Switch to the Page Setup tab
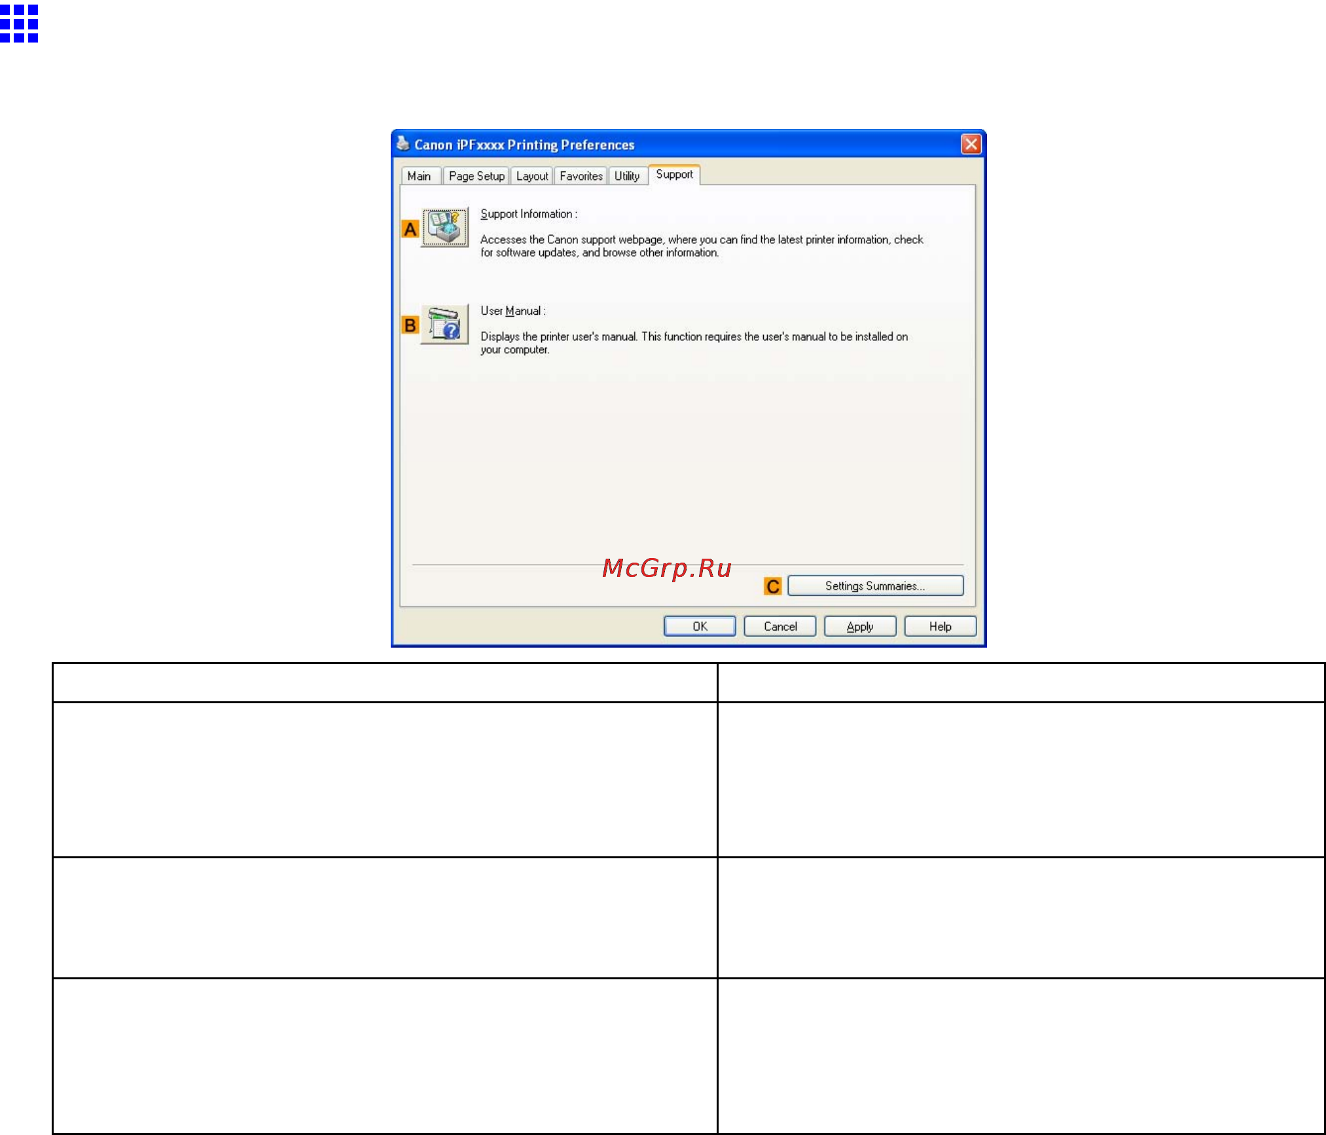Viewport: 1326px width, 1135px height. (476, 176)
